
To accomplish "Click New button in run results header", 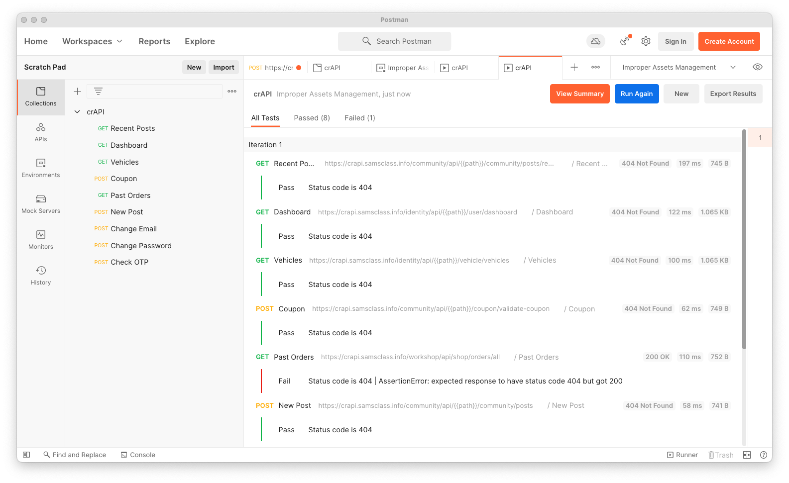I will [681, 94].
